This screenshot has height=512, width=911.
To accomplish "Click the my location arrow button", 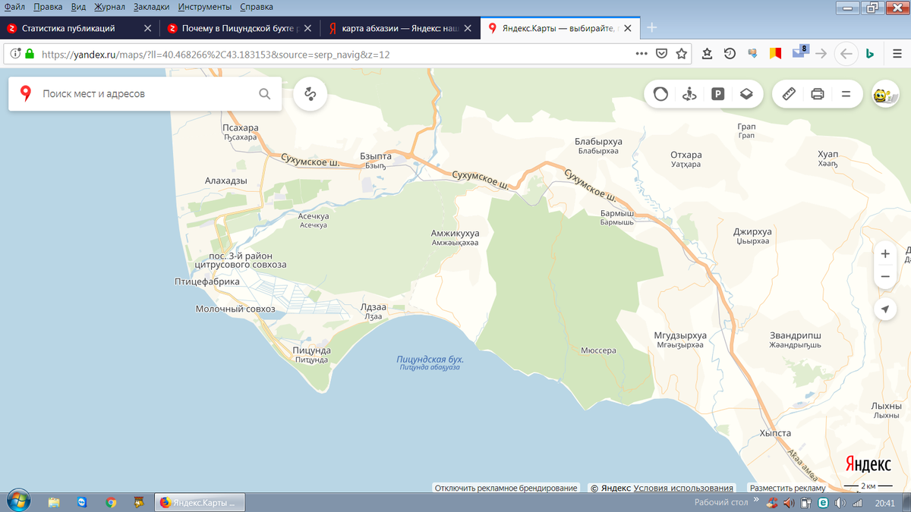I will (885, 309).
